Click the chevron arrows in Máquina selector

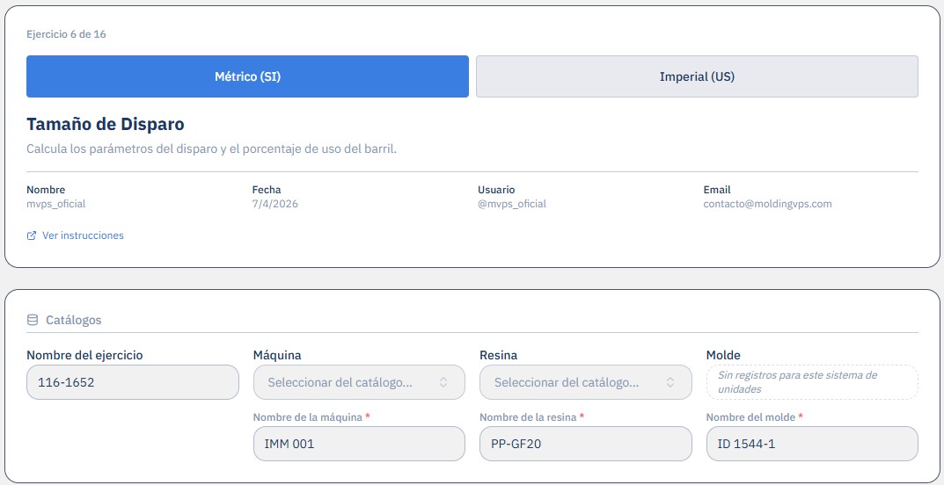pyautogui.click(x=443, y=382)
